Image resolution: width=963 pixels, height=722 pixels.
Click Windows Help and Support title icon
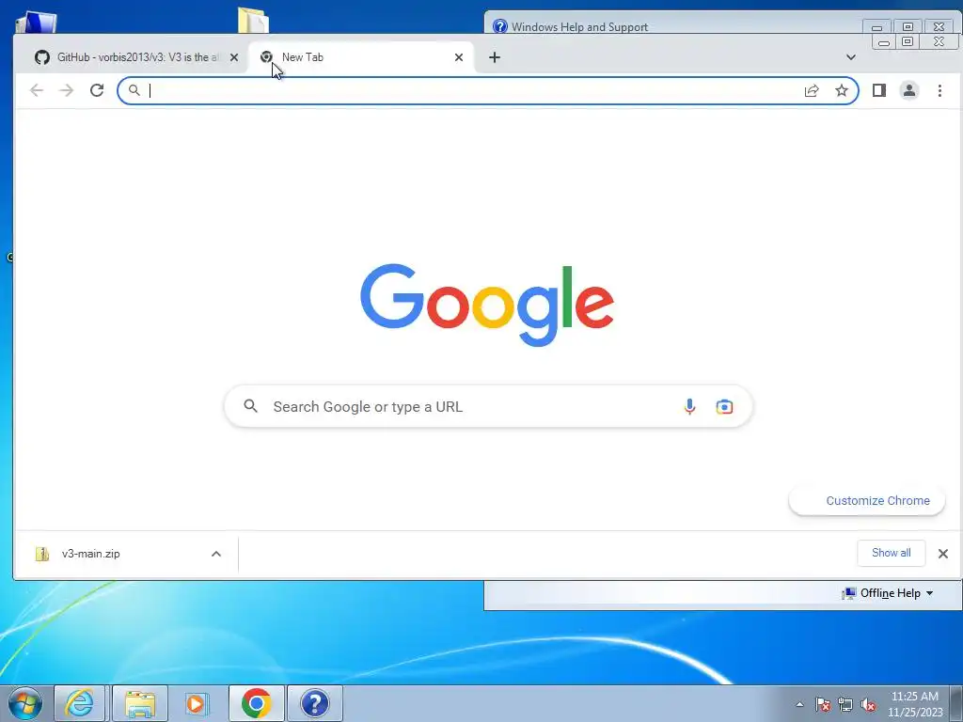[x=500, y=25]
